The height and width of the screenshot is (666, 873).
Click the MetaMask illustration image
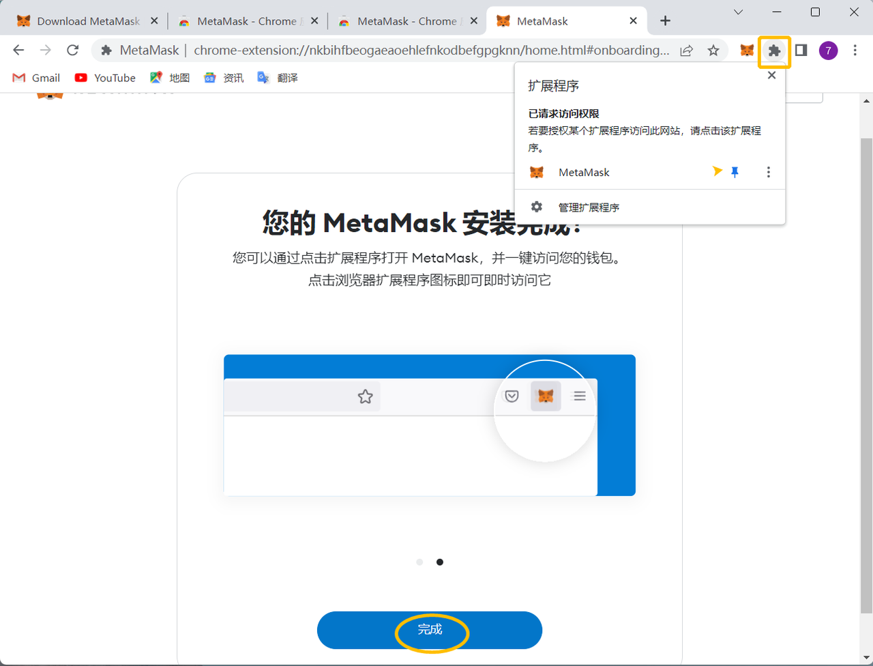tap(430, 425)
